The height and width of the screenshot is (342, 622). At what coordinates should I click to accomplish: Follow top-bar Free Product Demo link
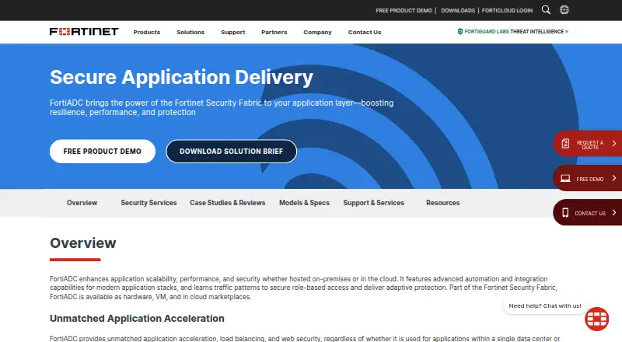click(404, 11)
